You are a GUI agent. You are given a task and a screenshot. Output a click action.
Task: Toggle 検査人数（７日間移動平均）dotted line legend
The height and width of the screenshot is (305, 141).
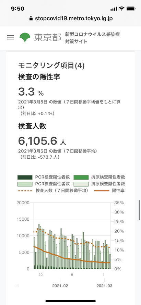pyautogui.click(x=52, y=191)
